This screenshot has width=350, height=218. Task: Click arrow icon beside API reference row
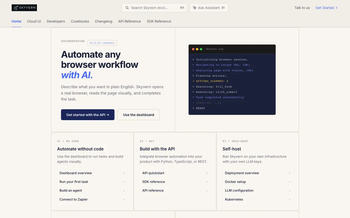coord(207,191)
